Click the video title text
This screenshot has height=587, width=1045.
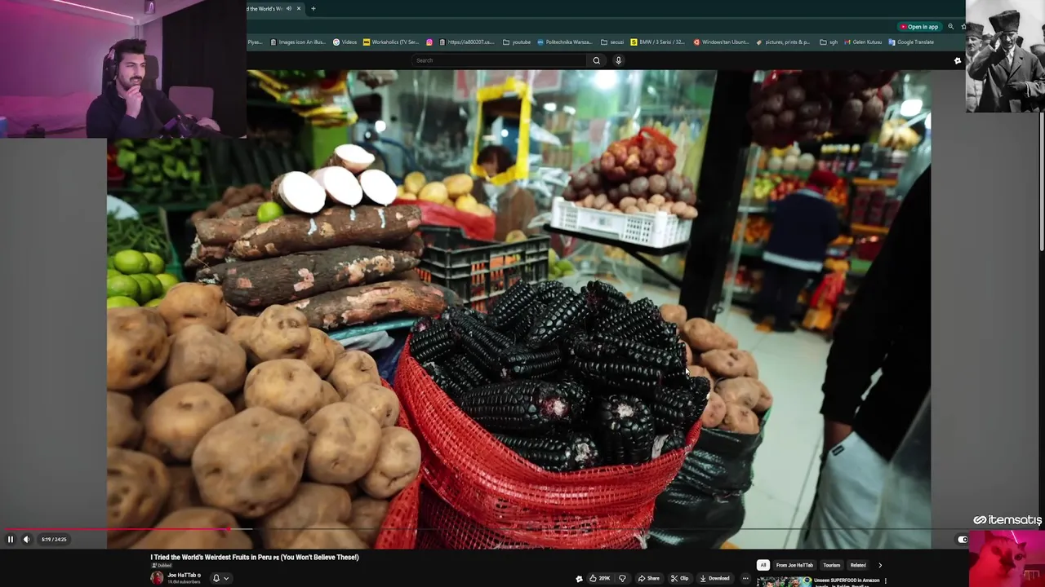pos(255,557)
